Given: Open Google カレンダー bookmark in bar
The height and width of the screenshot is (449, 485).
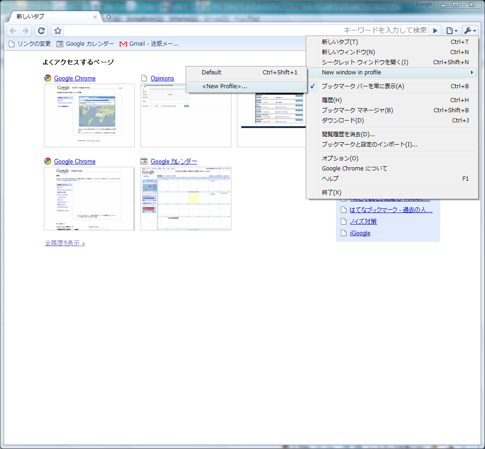Looking at the screenshot, I should point(85,44).
